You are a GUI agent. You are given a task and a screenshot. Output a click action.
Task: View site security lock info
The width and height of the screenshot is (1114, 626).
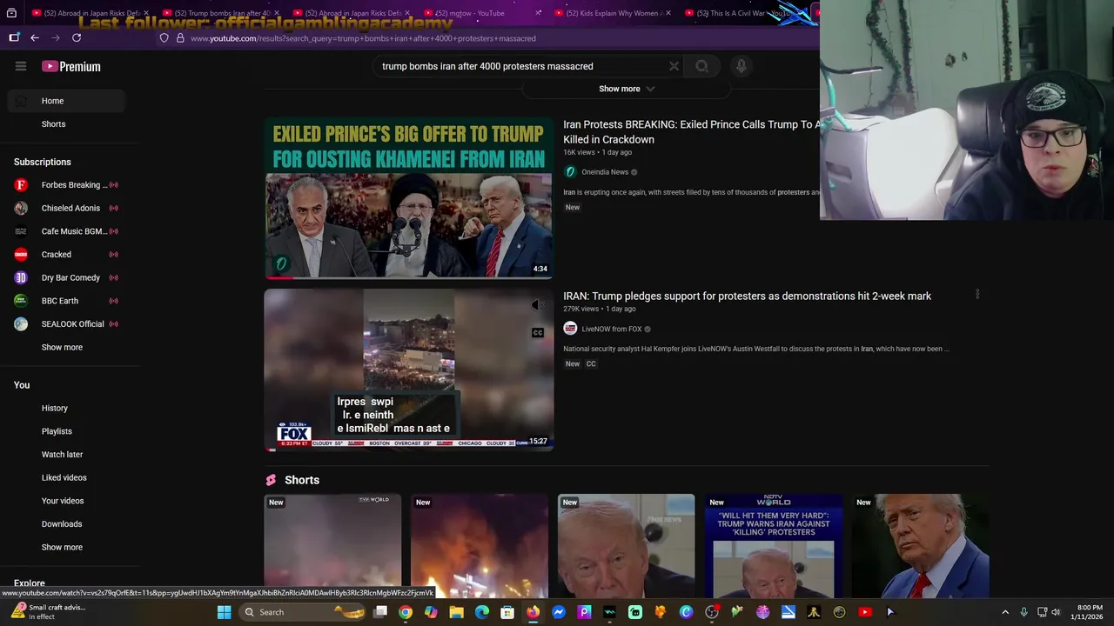[180, 38]
